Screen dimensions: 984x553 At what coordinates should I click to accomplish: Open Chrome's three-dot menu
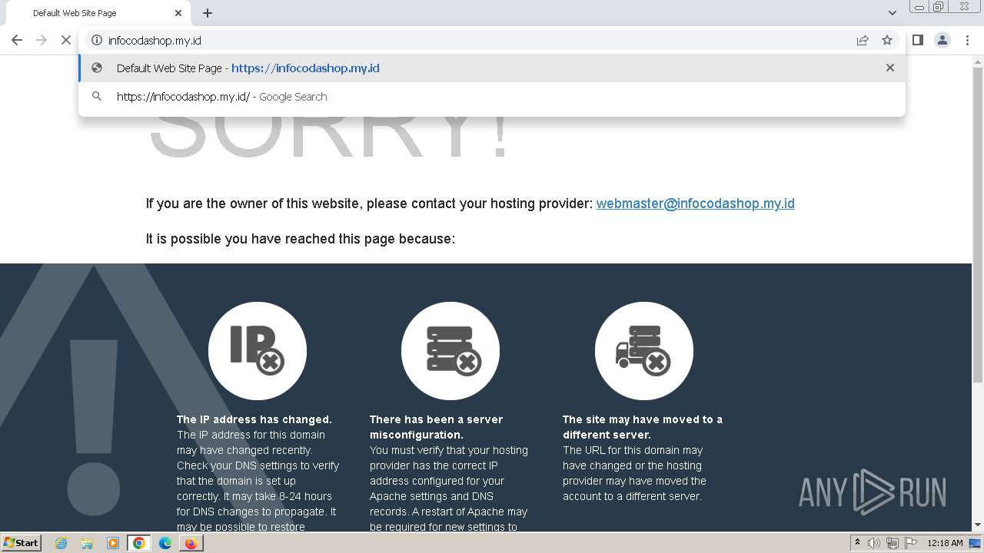[967, 40]
